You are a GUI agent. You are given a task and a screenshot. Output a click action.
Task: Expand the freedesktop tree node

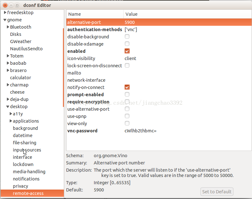tap(5, 12)
